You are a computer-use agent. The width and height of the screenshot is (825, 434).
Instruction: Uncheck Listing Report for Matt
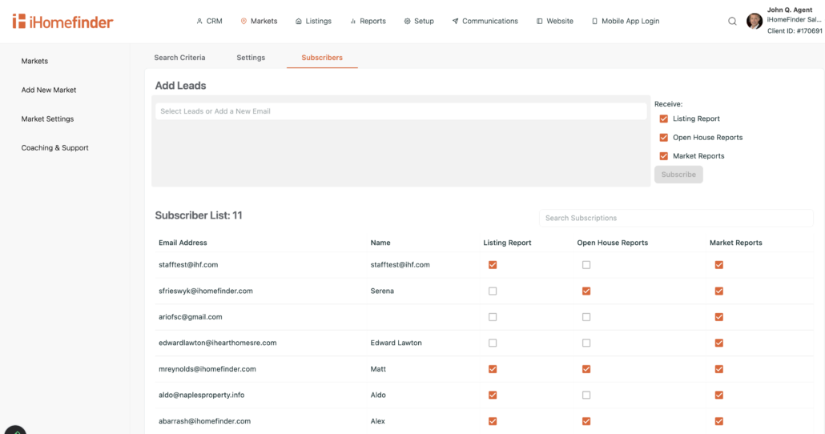tap(493, 369)
